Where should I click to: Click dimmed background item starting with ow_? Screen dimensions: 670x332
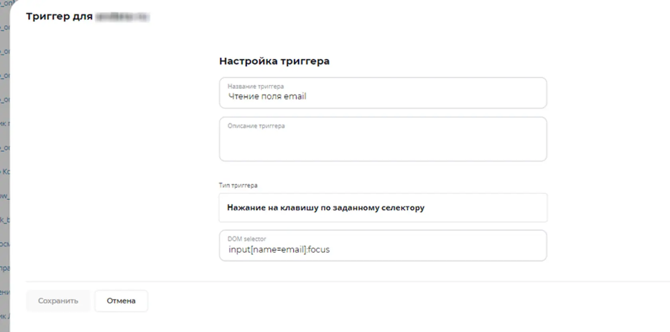tap(4, 196)
